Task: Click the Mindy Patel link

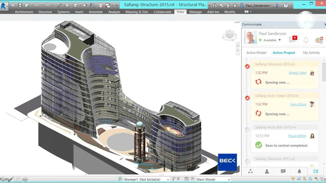Action: 298,73
